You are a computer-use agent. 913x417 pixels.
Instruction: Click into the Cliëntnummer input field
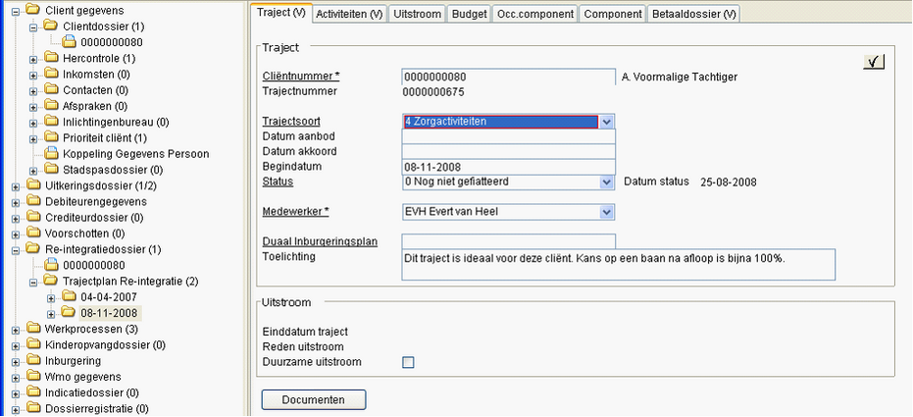point(508,77)
